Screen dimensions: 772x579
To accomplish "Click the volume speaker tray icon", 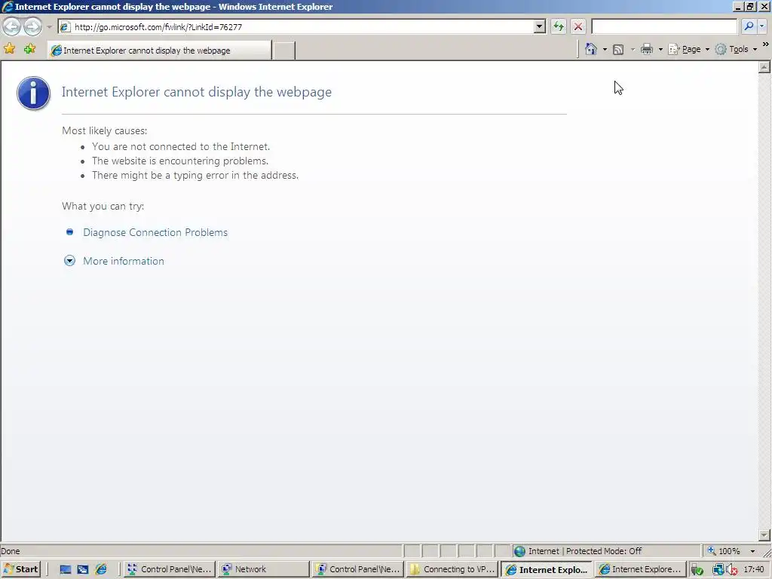I will pos(733,570).
